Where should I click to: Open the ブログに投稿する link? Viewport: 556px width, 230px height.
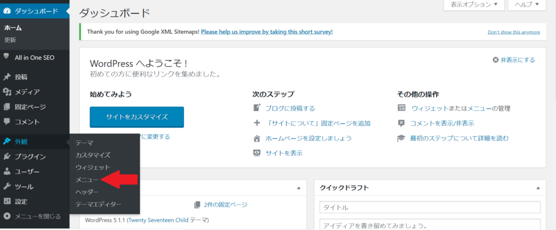pyautogui.click(x=290, y=108)
